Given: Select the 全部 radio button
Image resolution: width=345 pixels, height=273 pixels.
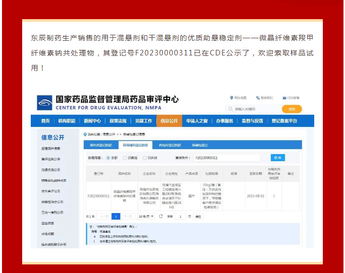Looking at the screenshot, I should (108, 158).
